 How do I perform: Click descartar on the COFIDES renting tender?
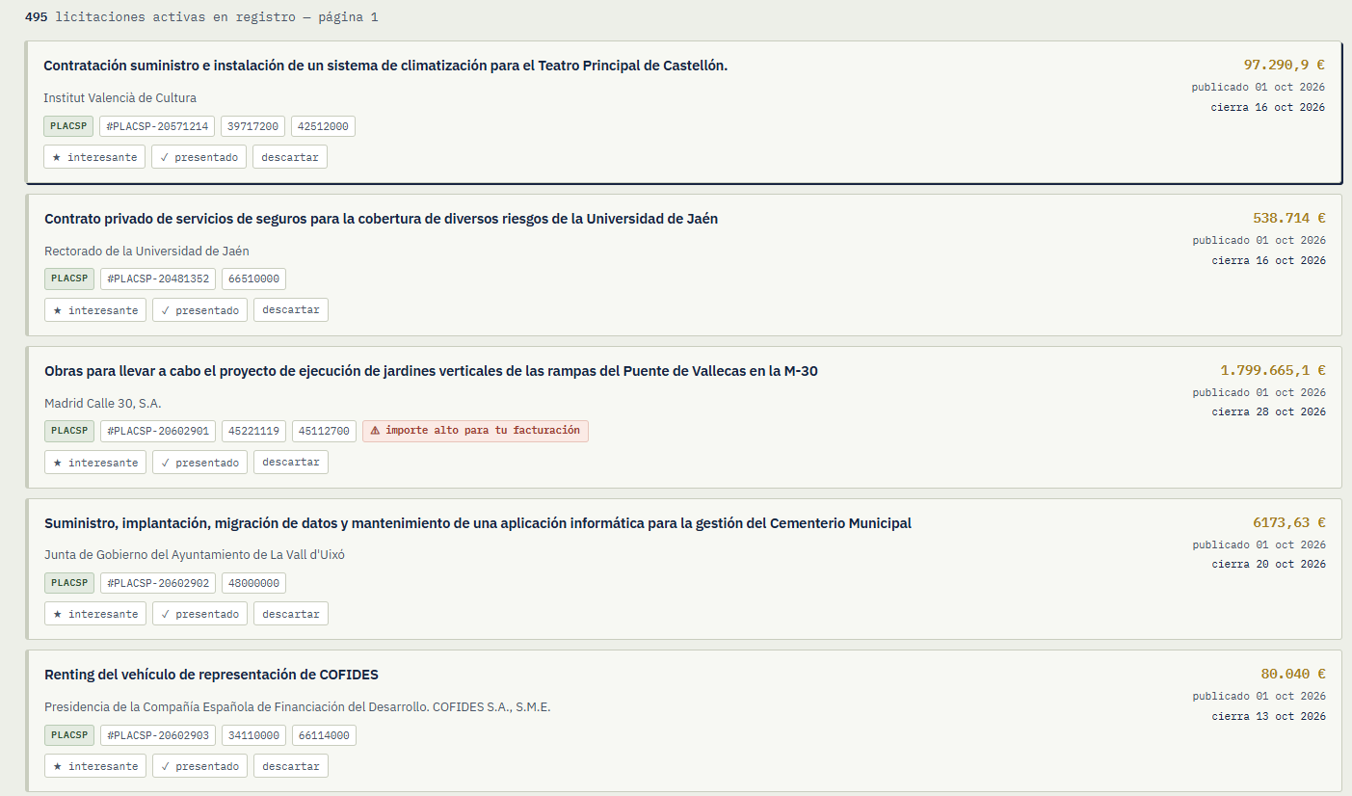pos(291,766)
